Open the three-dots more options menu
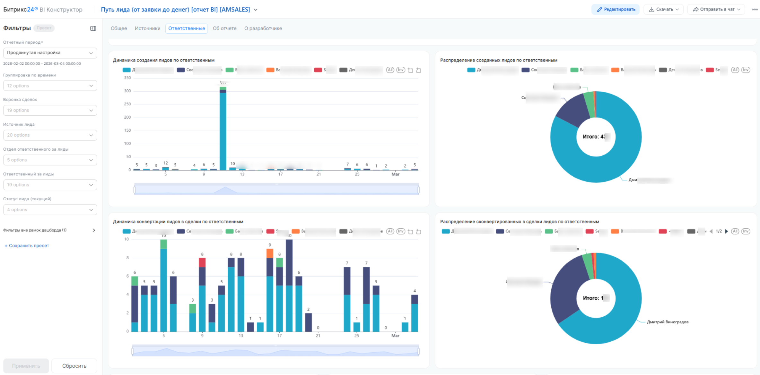This screenshot has height=375, width=760. [x=755, y=9]
